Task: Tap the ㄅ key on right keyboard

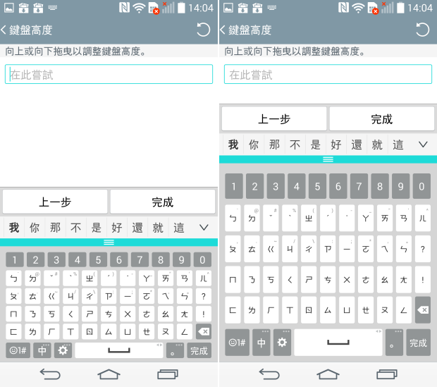Action: (x=233, y=218)
